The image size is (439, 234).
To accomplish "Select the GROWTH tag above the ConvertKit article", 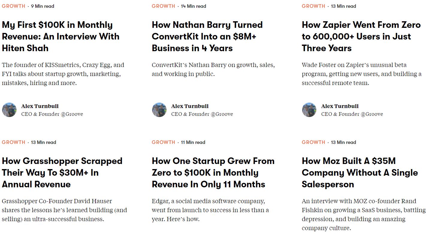I will click(164, 6).
